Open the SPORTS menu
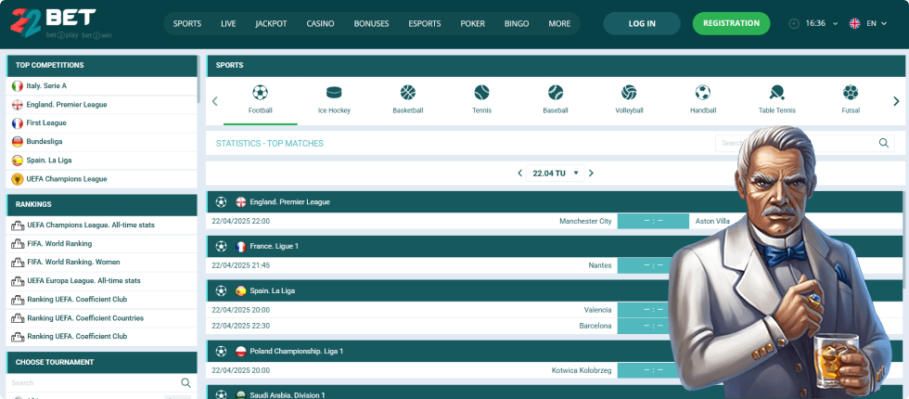Image resolution: width=909 pixels, height=399 pixels. point(187,24)
